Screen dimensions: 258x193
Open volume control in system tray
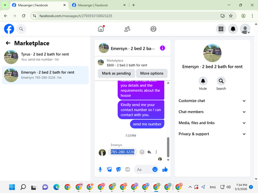229,187
